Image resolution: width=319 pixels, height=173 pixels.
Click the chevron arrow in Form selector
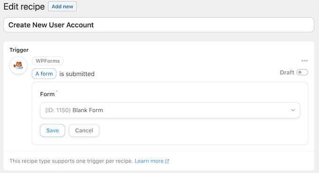[293, 110]
